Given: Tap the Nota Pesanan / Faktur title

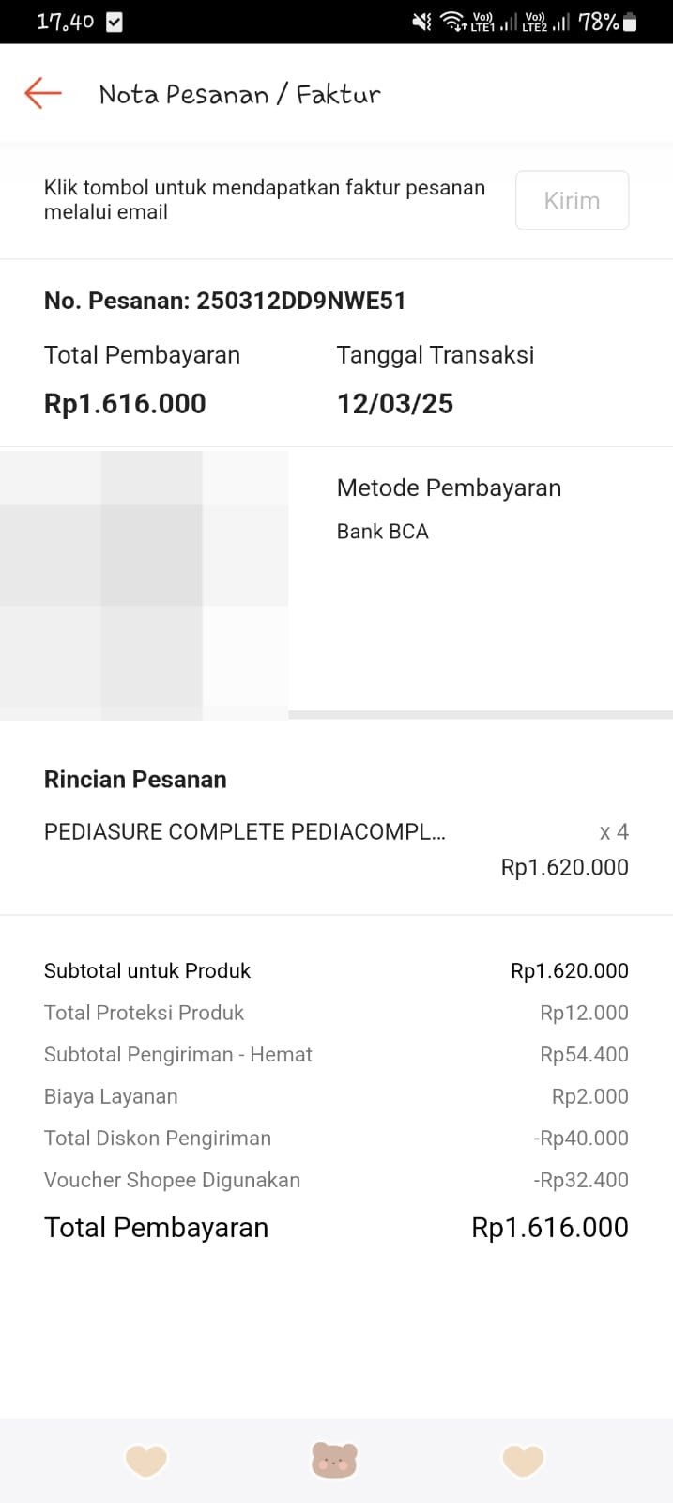Looking at the screenshot, I should click(240, 94).
